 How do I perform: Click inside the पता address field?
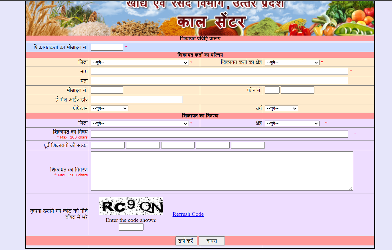(219, 80)
